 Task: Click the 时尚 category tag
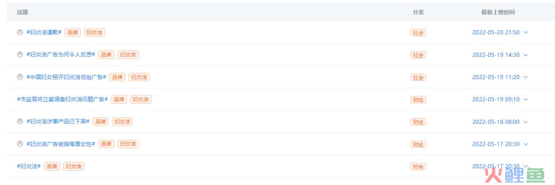418,167
